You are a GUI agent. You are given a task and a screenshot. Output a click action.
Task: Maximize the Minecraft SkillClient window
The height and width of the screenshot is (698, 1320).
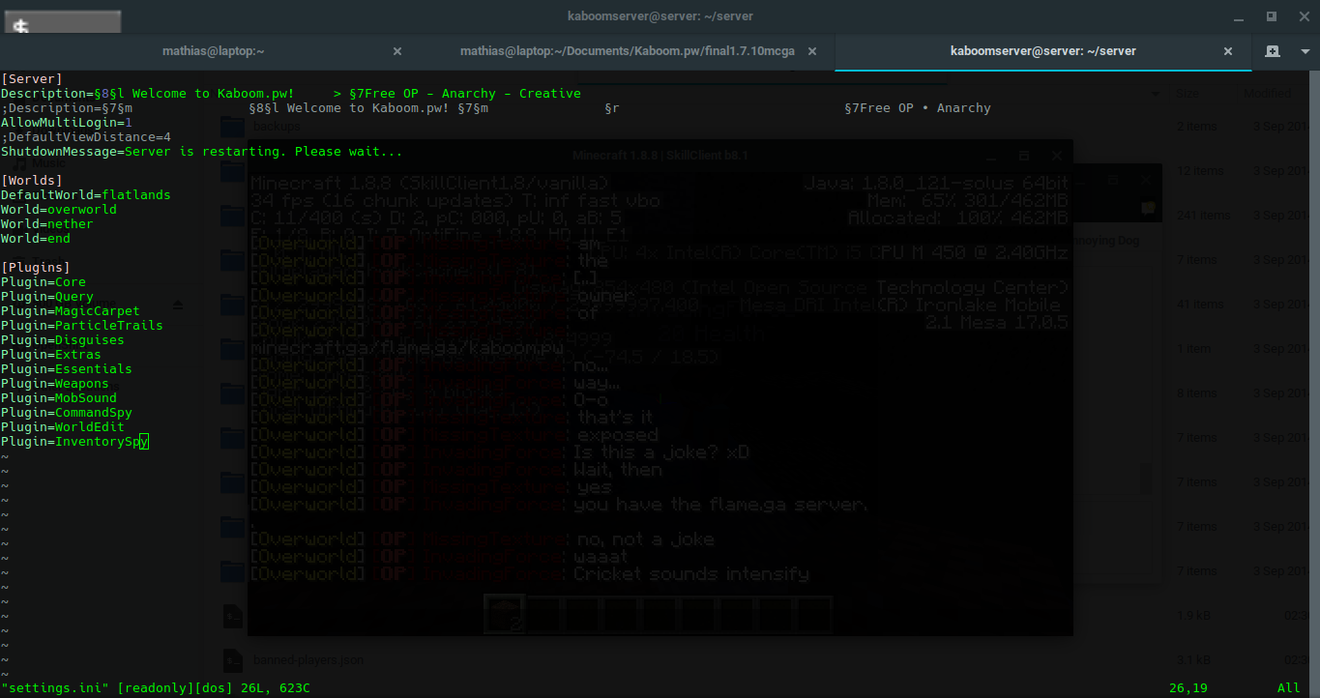click(x=1025, y=156)
